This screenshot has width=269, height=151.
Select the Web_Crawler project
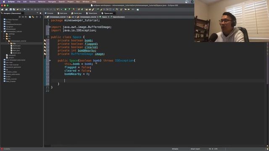[11, 81]
